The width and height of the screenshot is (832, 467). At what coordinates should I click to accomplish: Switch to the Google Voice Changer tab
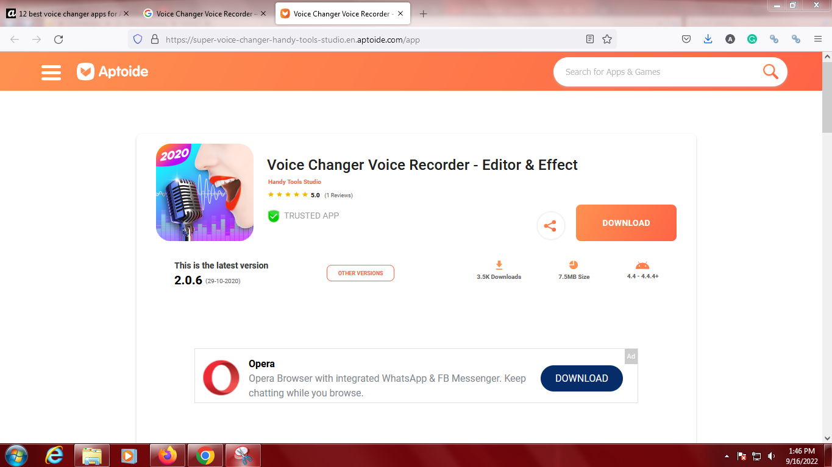[205, 13]
